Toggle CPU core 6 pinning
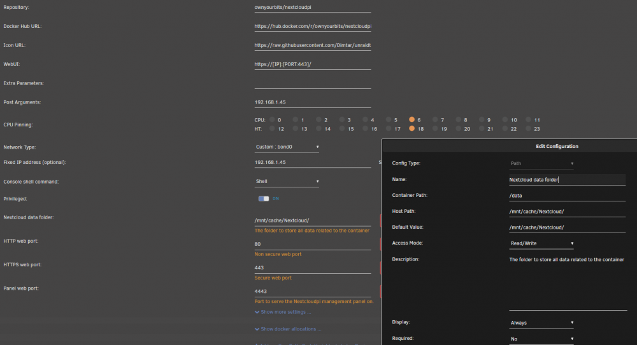This screenshot has width=637, height=345. (x=412, y=119)
